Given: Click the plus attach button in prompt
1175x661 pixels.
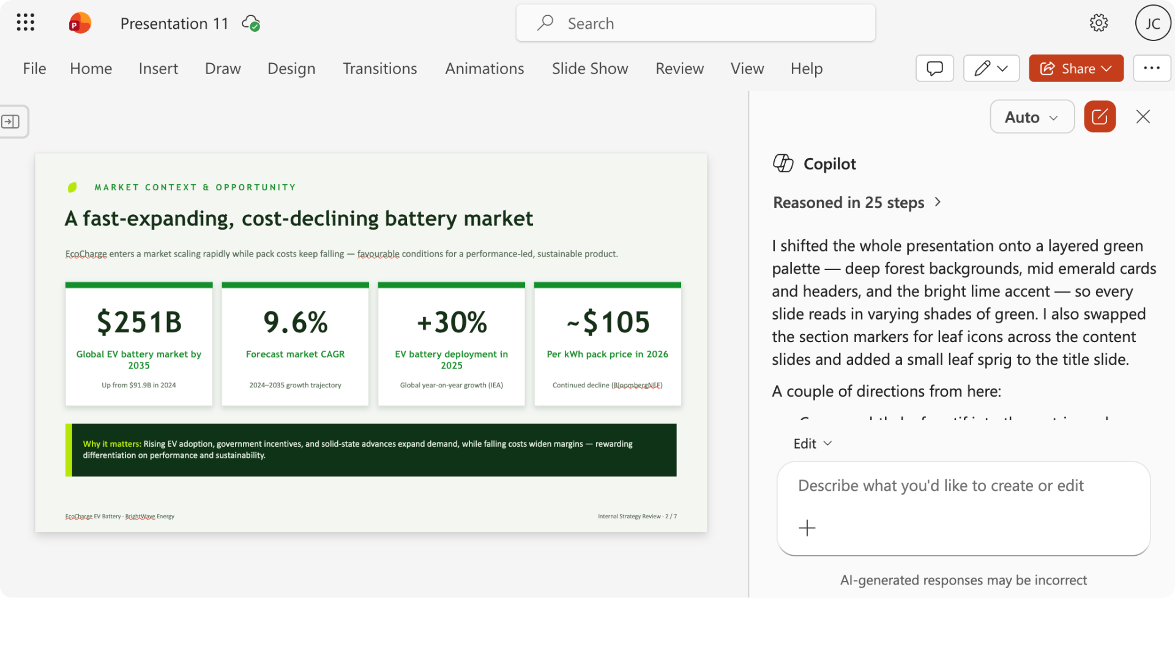Looking at the screenshot, I should pos(807,528).
